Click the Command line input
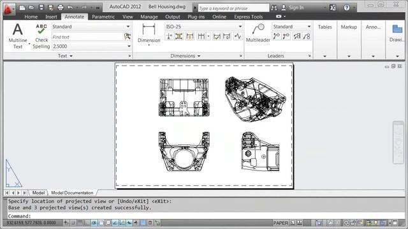 coord(205,216)
